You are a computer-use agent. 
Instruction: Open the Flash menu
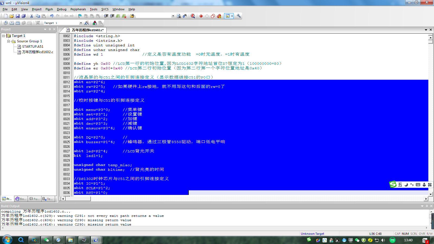(49, 9)
